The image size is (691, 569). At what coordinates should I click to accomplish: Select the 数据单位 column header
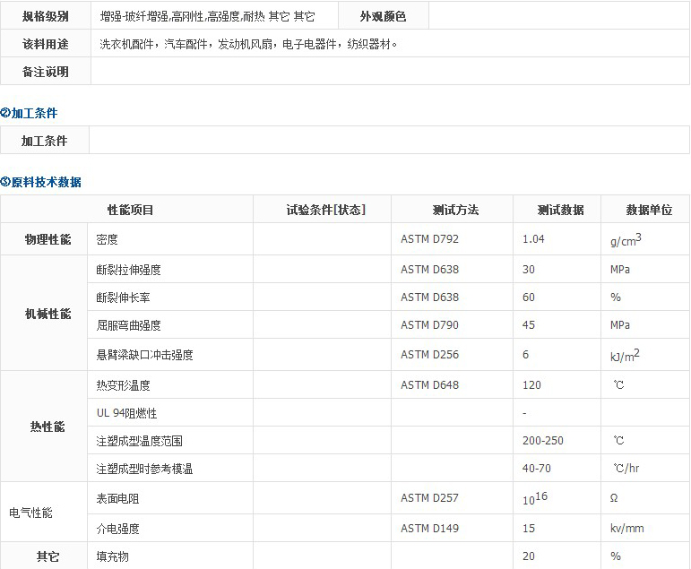(x=648, y=210)
